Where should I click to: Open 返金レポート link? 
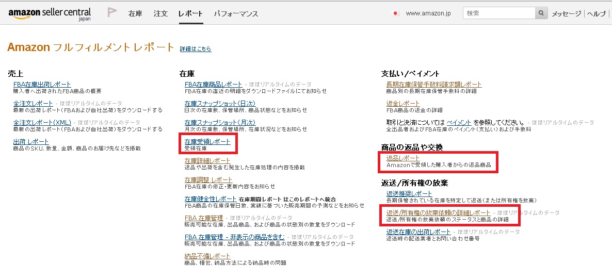(x=403, y=103)
